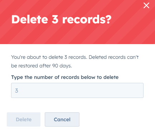This screenshot has height=132, width=155.
Task: Exit the delete confirmation with X
Action: click(146, 5)
